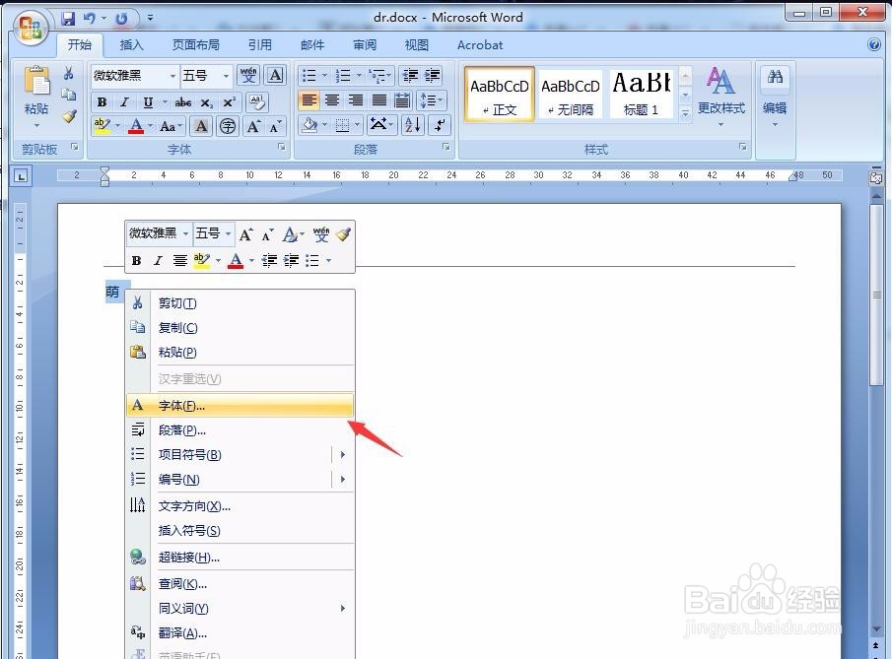
Task: Expand font dialog launcher in 字体 group
Action: tap(281, 147)
